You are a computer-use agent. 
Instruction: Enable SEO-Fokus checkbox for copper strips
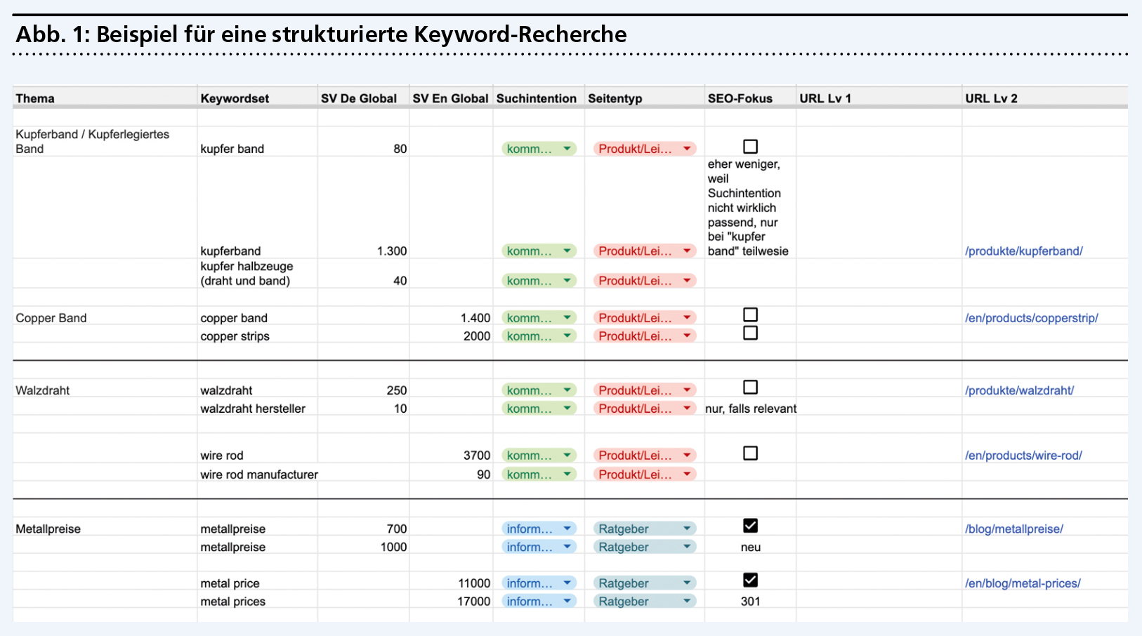point(750,333)
